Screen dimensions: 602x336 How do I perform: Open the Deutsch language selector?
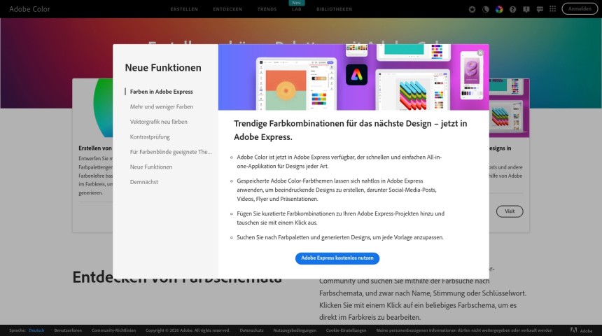(36, 330)
